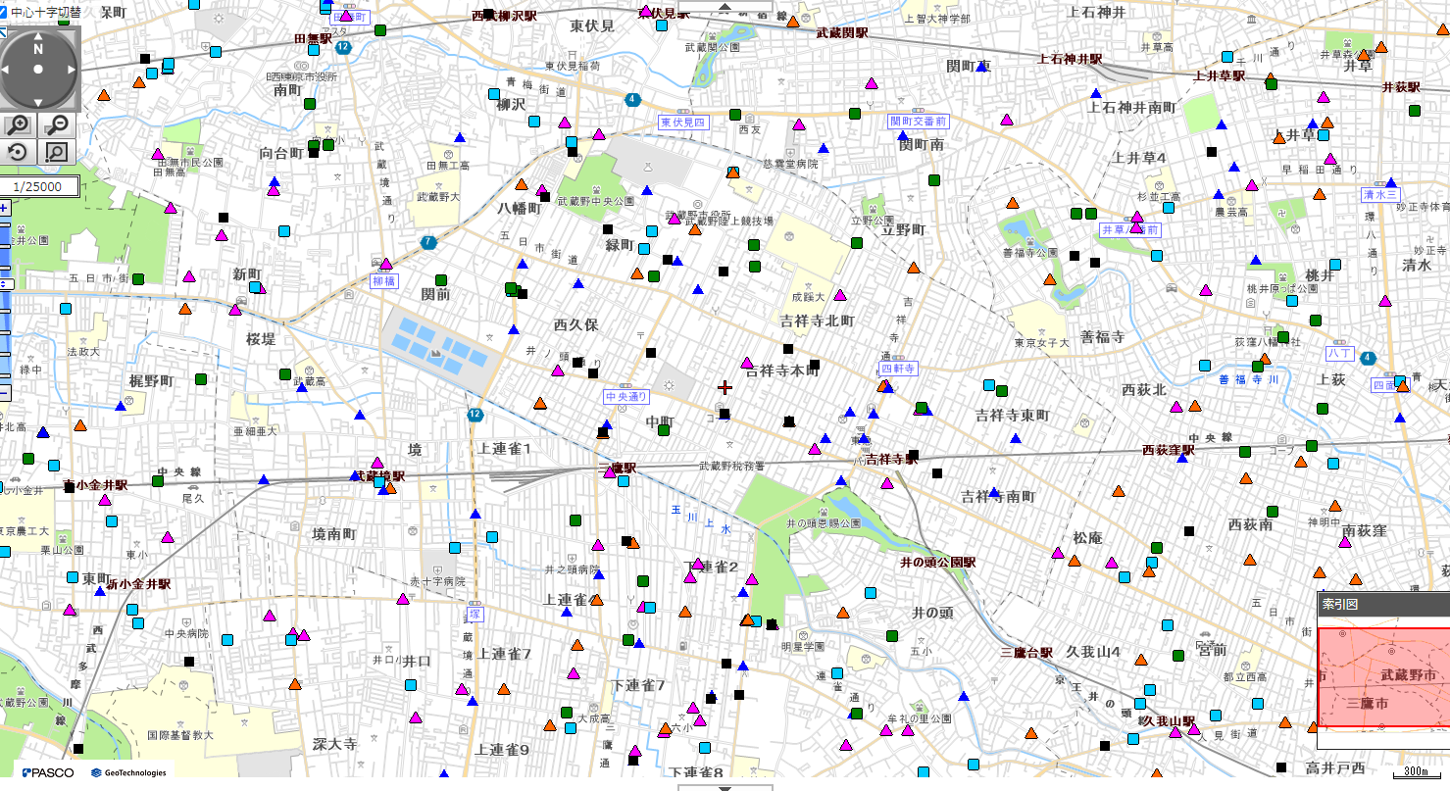Viewport: 1450px width, 791px height.
Task: Click the black cross at map center
Action: (x=725, y=388)
